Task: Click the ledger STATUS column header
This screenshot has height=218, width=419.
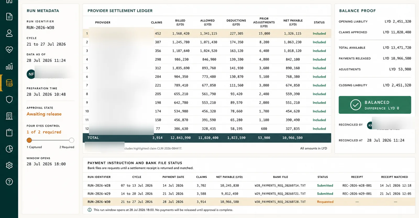Action: click(x=319, y=23)
